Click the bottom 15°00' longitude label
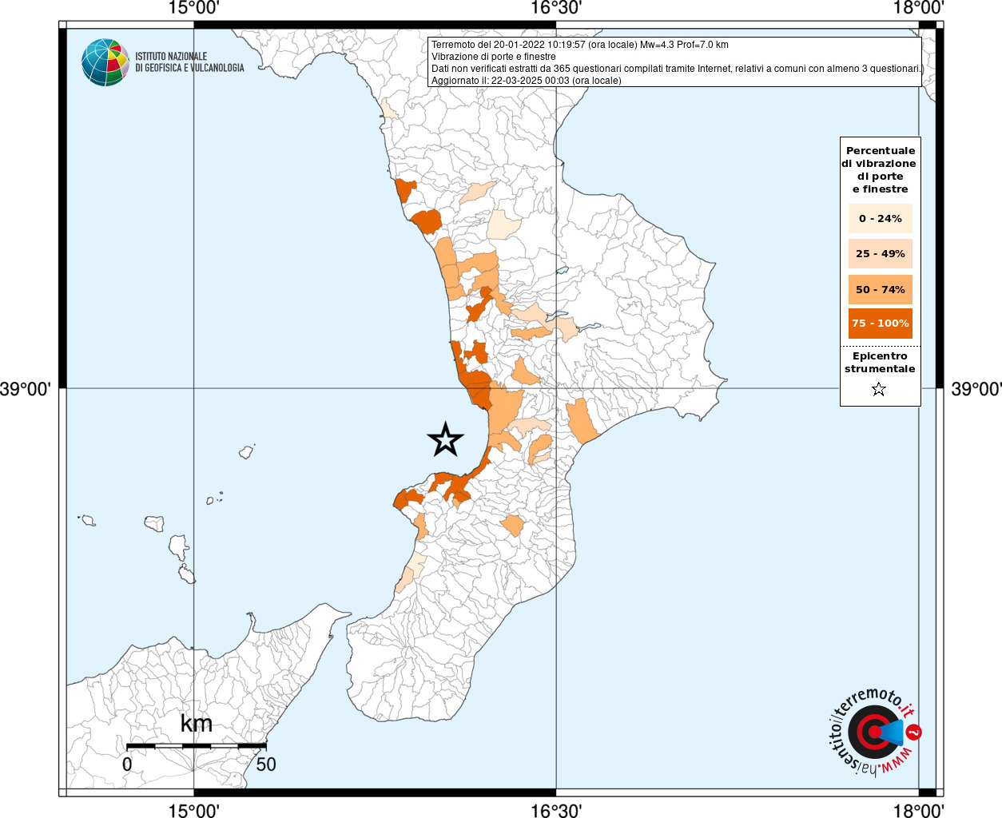Image resolution: width=1002 pixels, height=818 pixels. point(193,810)
